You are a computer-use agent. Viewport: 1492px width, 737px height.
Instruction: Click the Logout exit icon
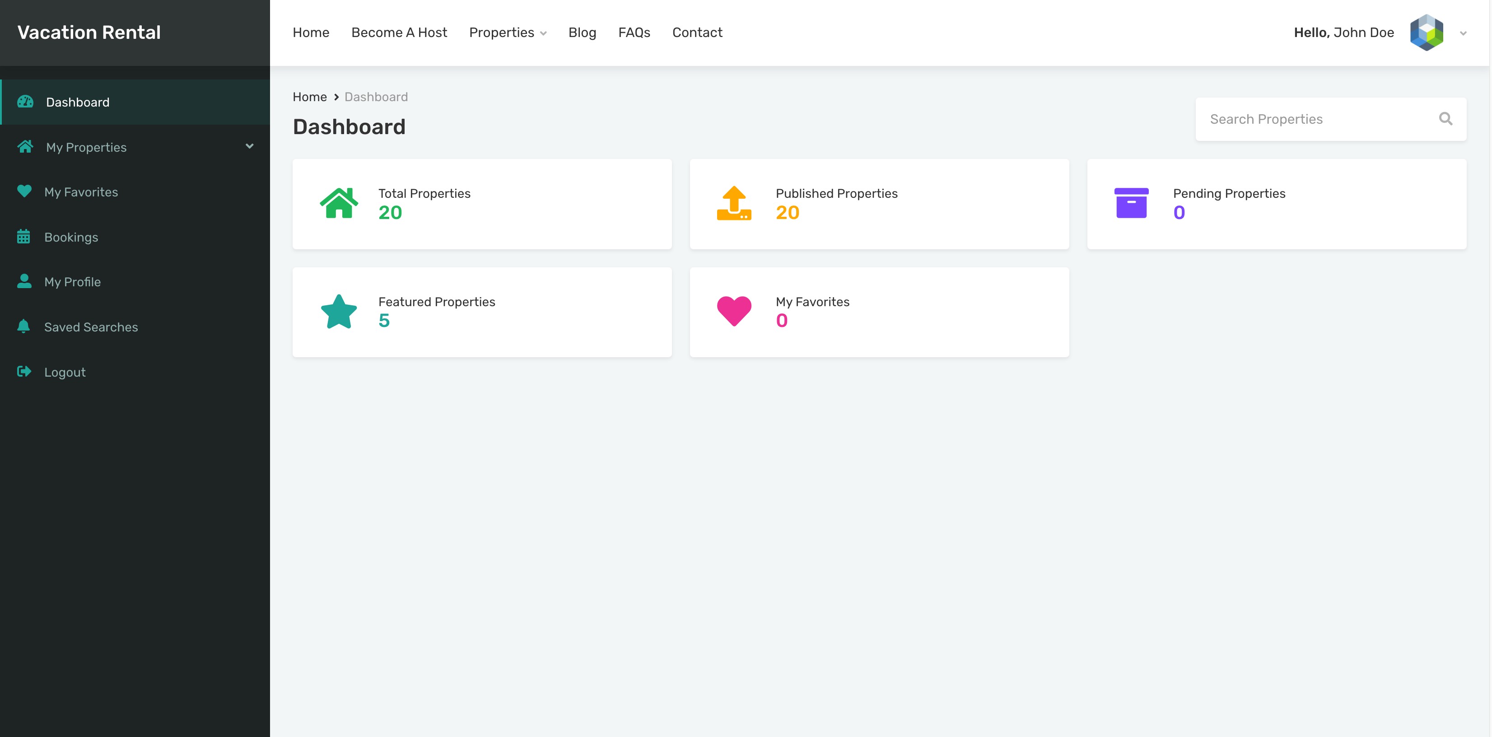[x=24, y=371]
